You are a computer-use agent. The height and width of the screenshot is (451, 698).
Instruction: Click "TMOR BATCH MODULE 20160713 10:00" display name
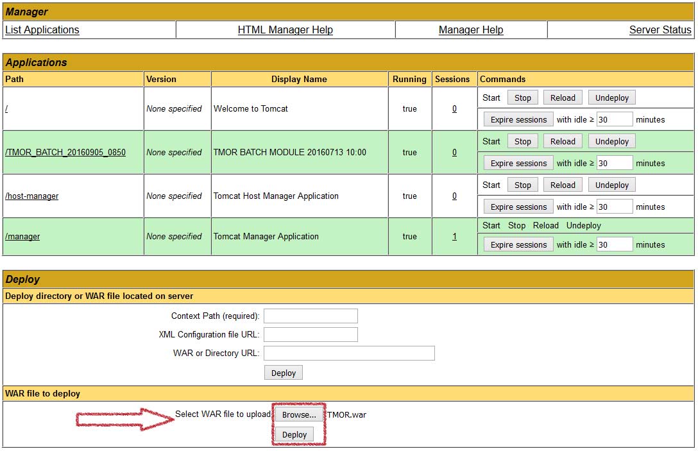pos(290,152)
